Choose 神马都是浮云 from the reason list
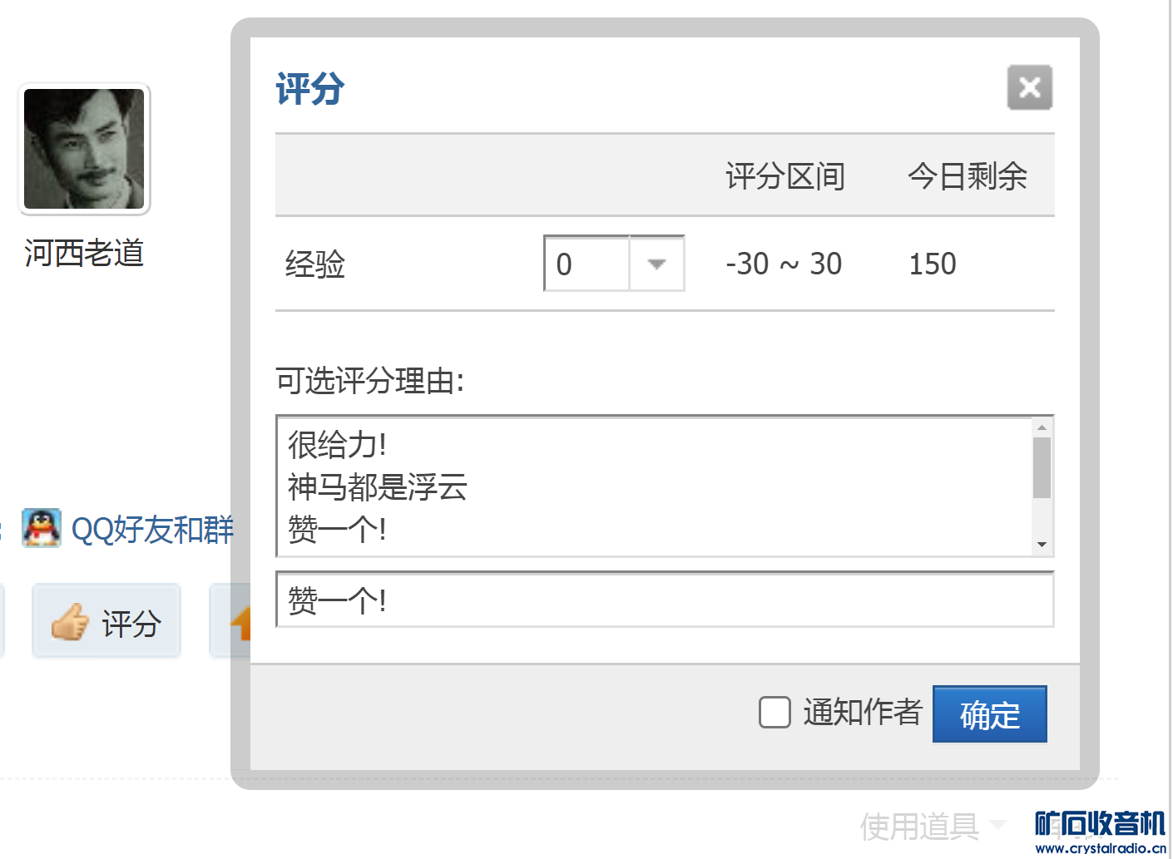The width and height of the screenshot is (1173, 859). [x=378, y=487]
